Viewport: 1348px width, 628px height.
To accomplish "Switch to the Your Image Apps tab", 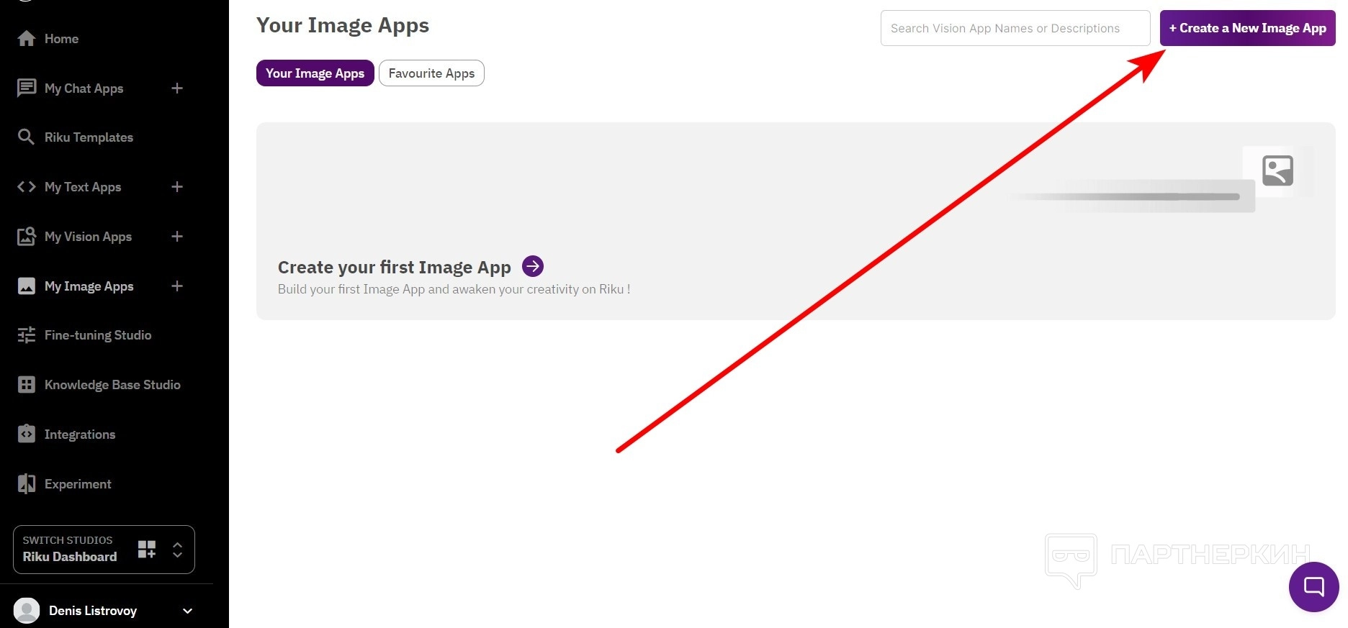I will point(315,73).
